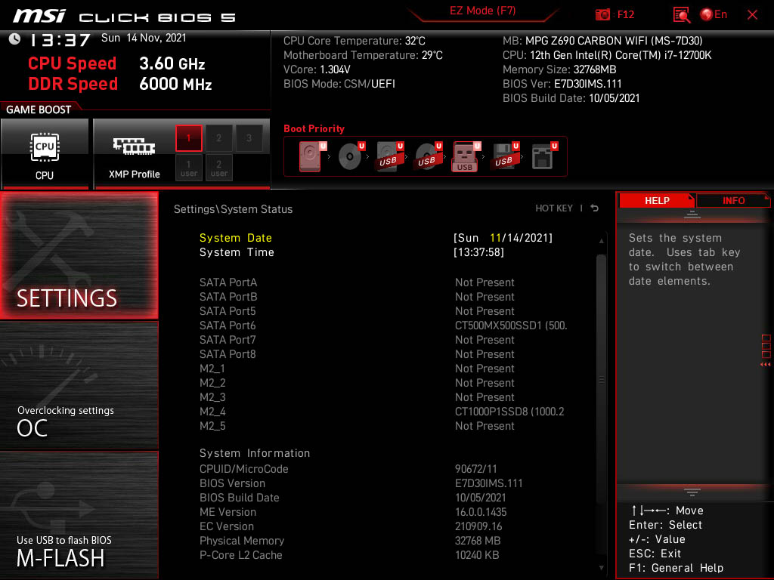Click the scroll down arrow in settings list

[x=602, y=567]
